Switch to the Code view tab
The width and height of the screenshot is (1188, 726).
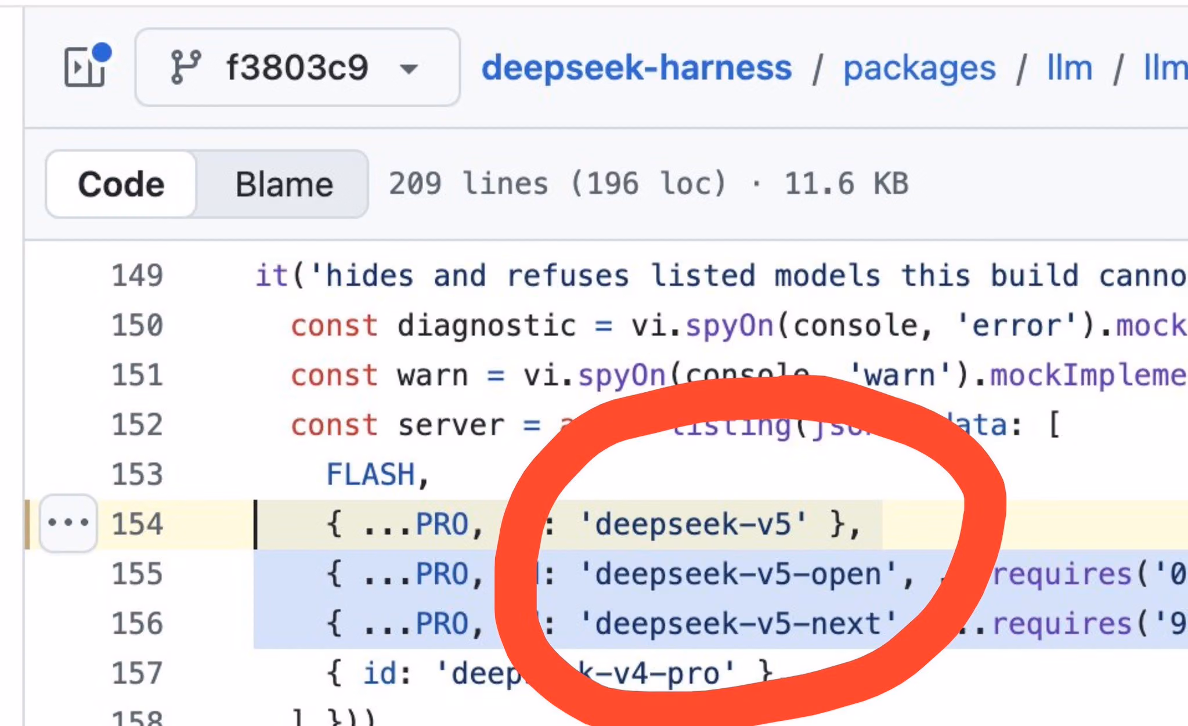(x=121, y=185)
